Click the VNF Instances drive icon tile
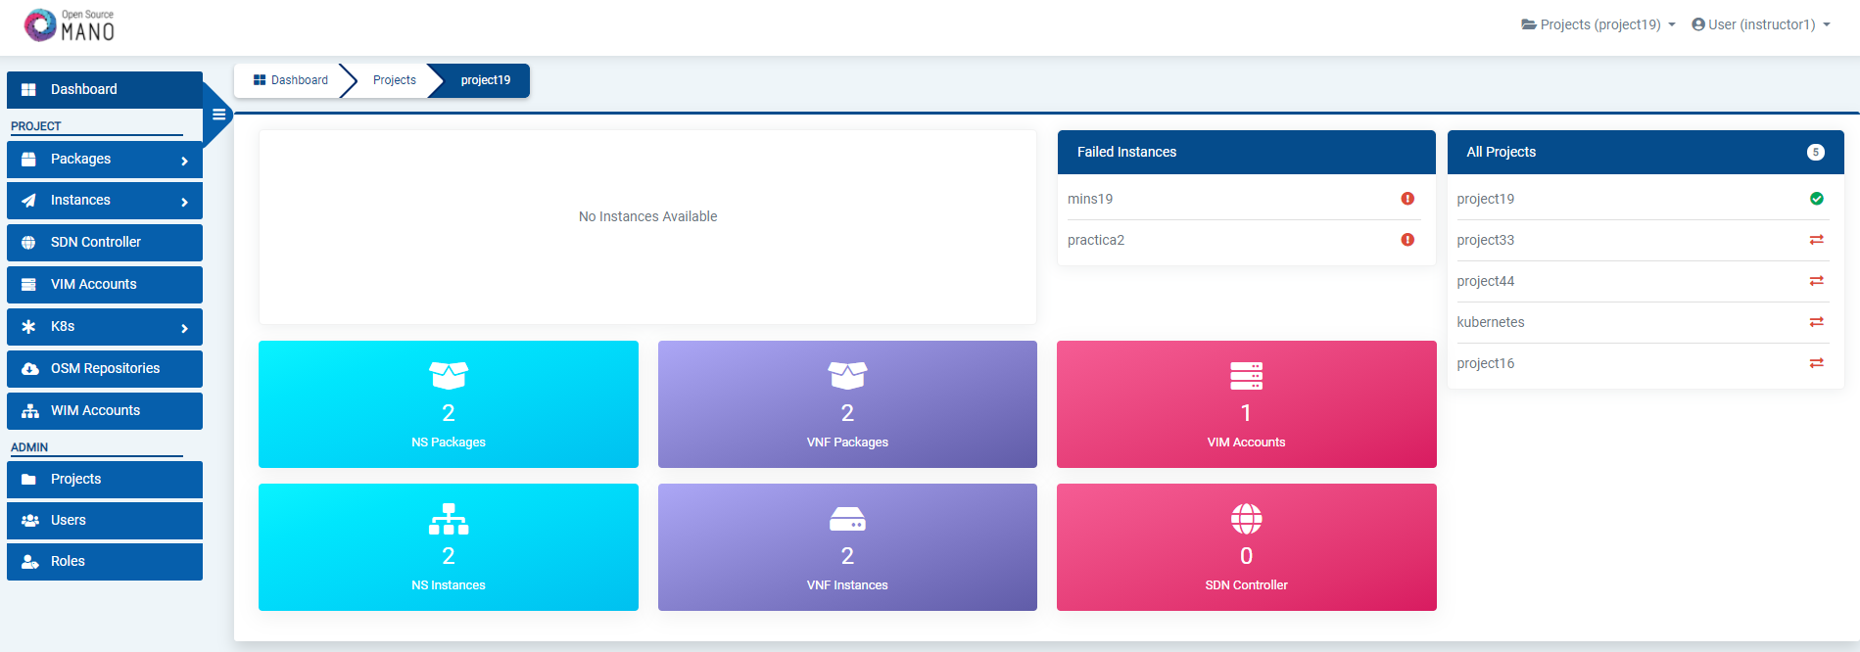 point(847,519)
